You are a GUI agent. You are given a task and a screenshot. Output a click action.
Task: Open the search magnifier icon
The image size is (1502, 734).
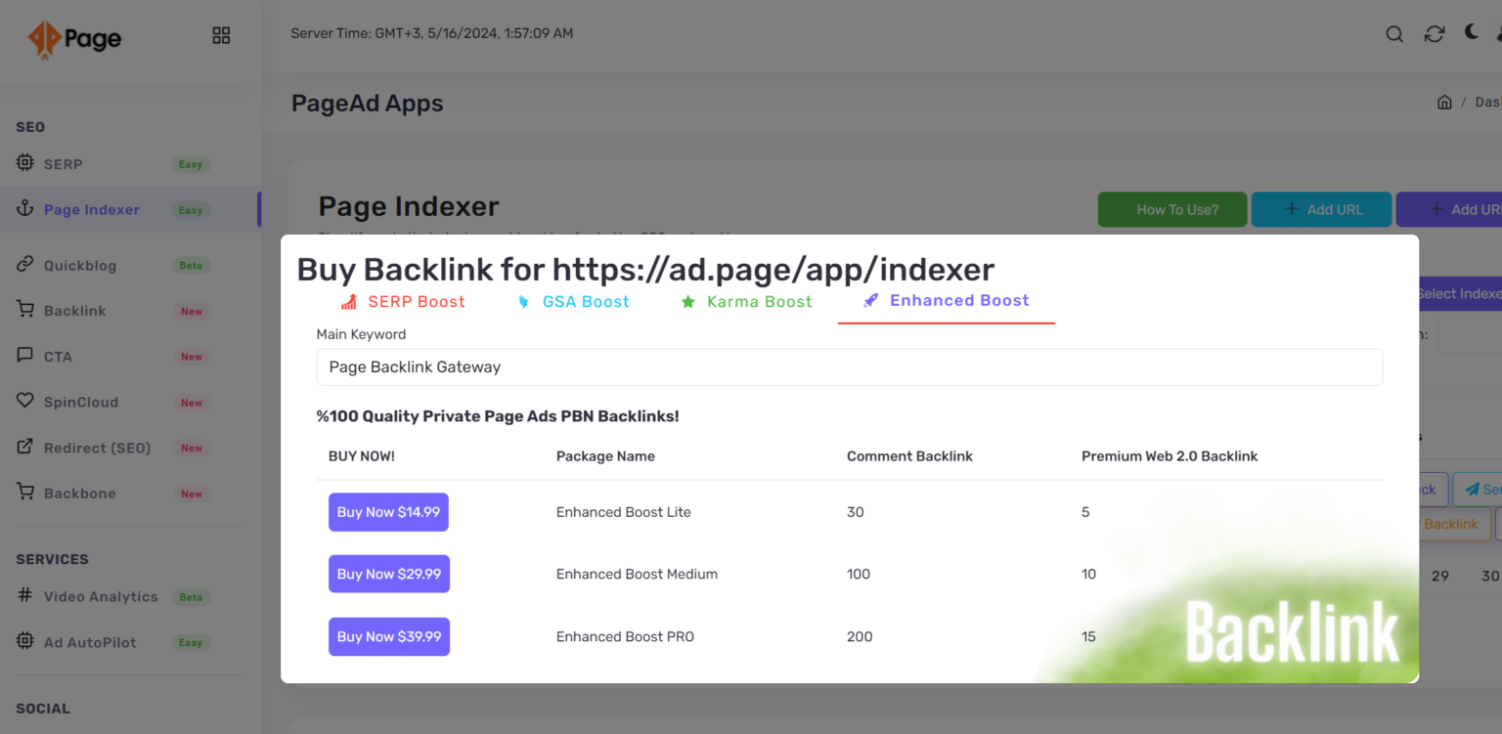tap(1393, 33)
